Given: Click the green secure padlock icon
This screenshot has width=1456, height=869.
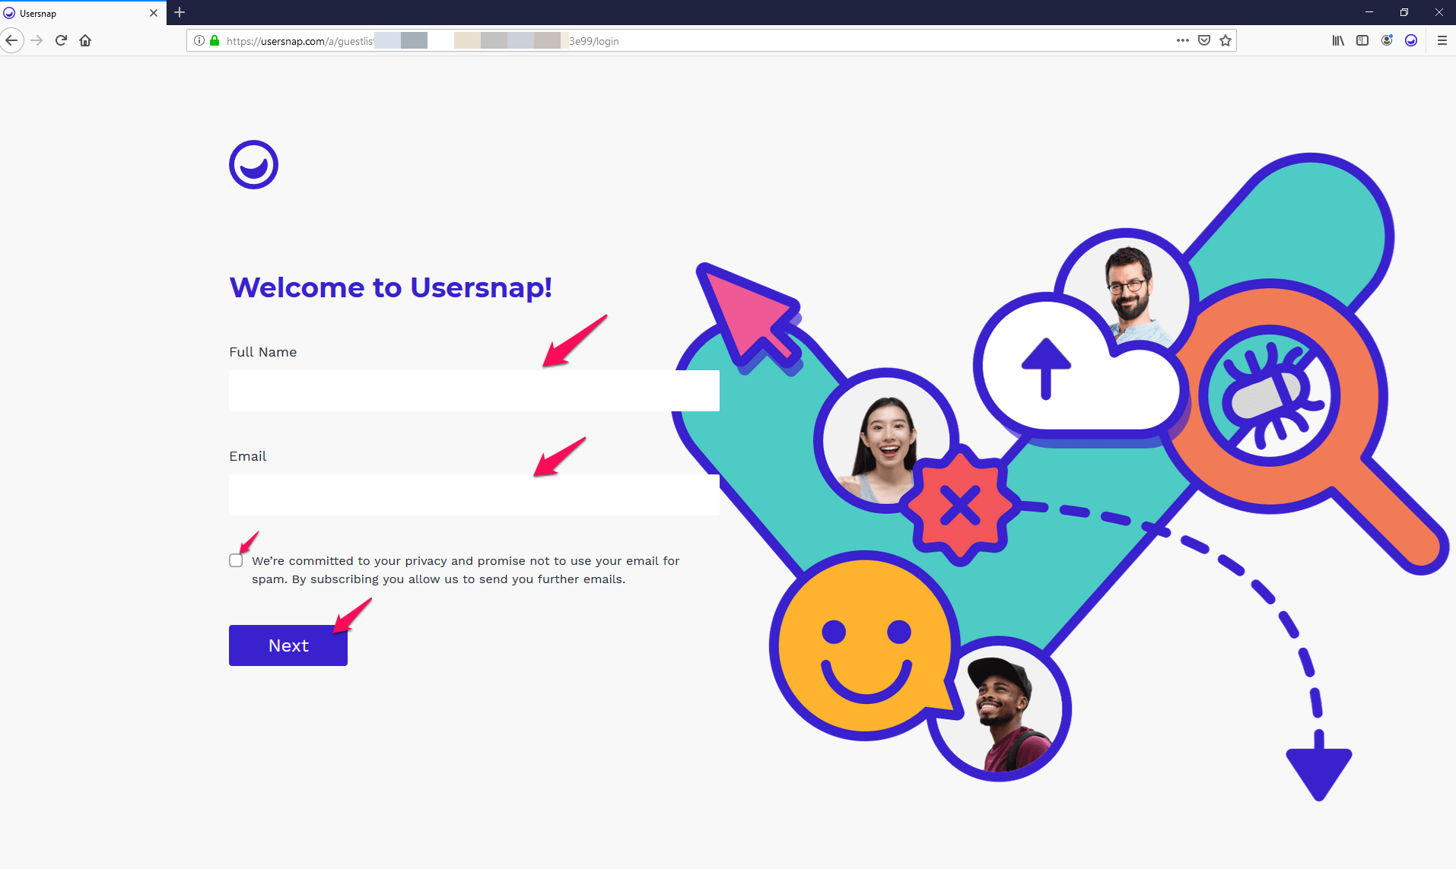Looking at the screenshot, I should [x=215, y=40].
